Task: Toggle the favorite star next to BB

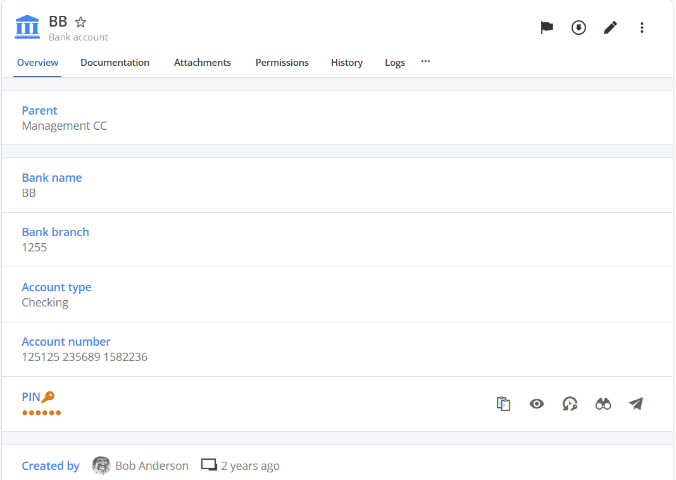Action: (x=80, y=22)
